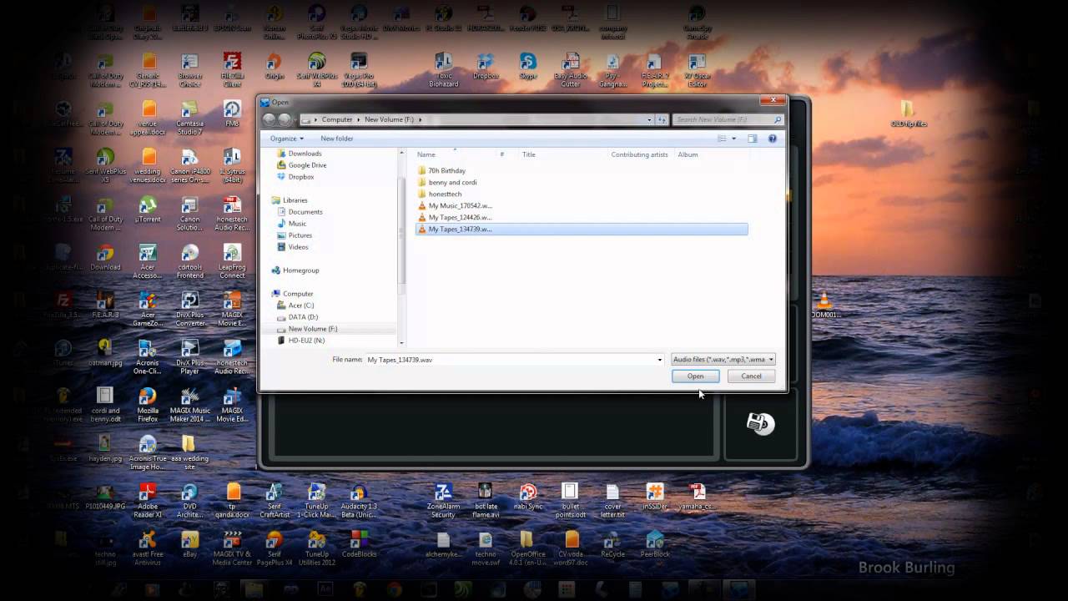Select Computer in the address breadcrumb
The height and width of the screenshot is (601, 1068).
pos(337,119)
